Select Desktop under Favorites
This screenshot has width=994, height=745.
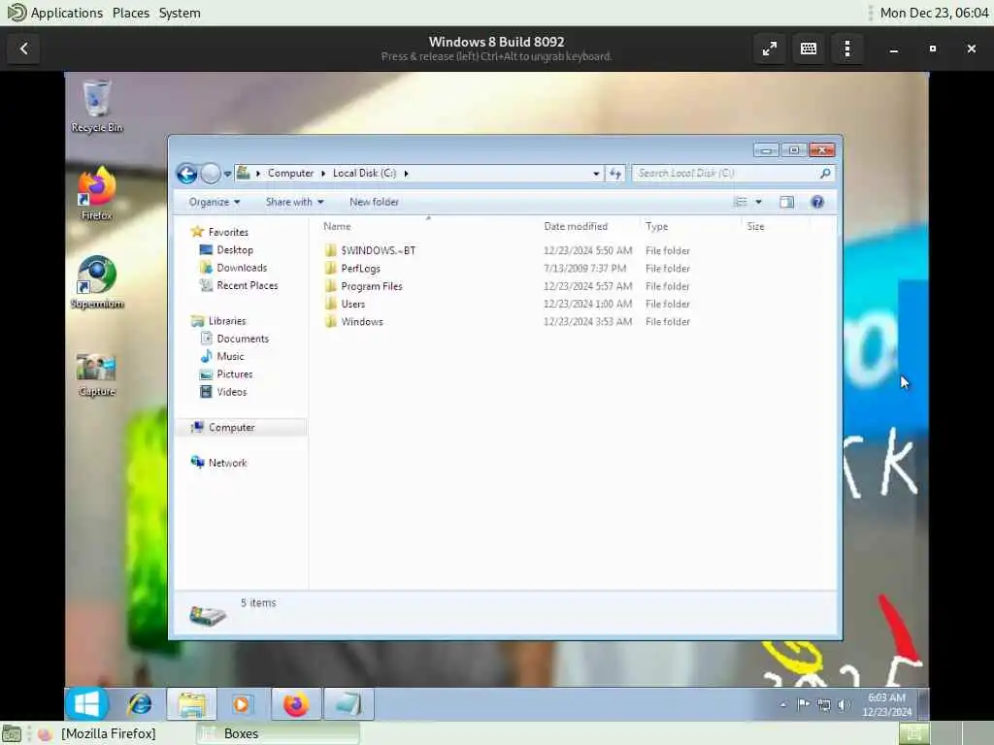tap(235, 249)
